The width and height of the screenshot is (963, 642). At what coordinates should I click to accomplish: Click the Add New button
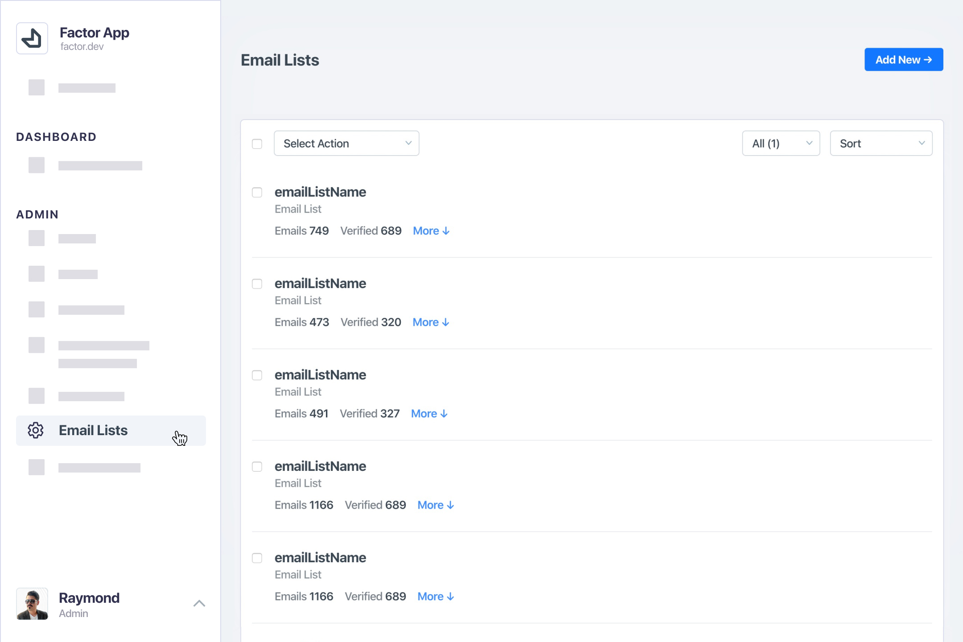903,60
